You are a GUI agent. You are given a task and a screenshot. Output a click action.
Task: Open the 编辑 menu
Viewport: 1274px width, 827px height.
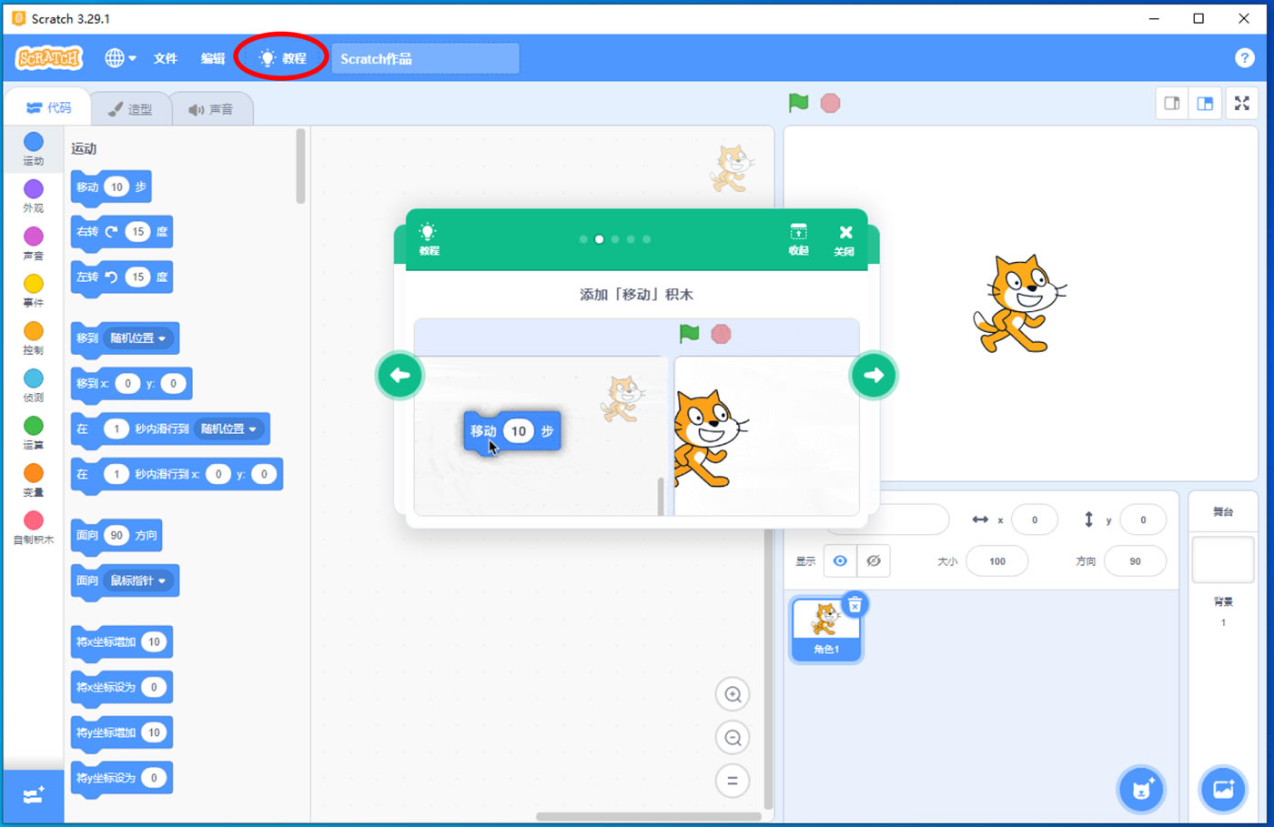point(213,58)
